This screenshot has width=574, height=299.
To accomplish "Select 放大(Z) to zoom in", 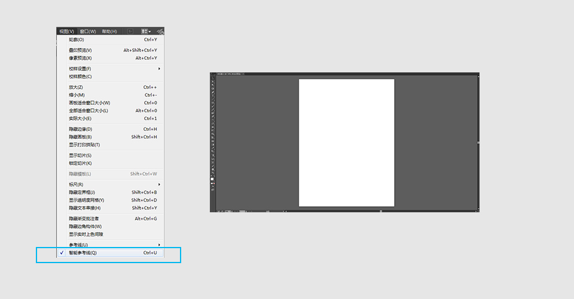I will point(77,87).
